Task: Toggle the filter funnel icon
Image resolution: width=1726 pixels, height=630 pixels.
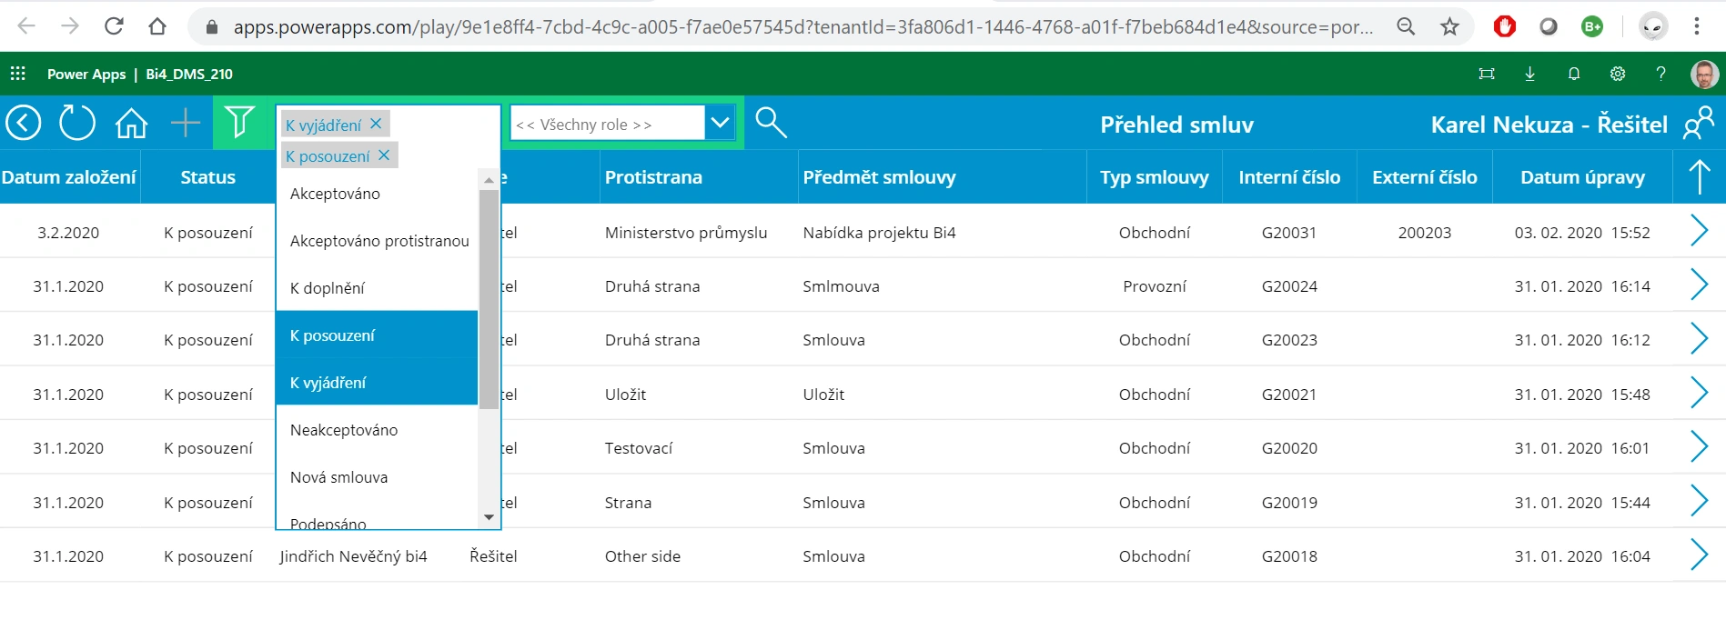Action: coord(239,122)
